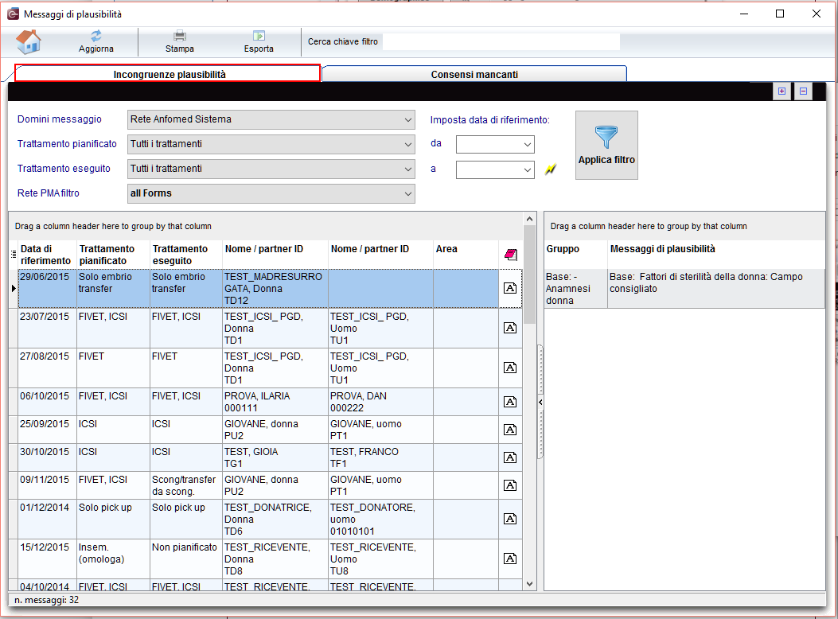Viewport: 838px width, 619px height.
Task: Export data with Esporta
Action: pos(259,42)
